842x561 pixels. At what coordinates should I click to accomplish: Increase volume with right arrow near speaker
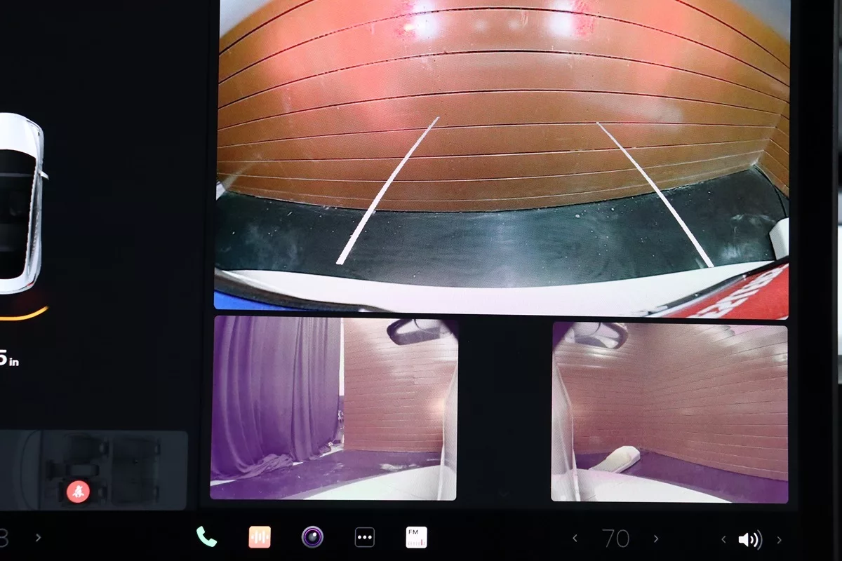tap(779, 539)
